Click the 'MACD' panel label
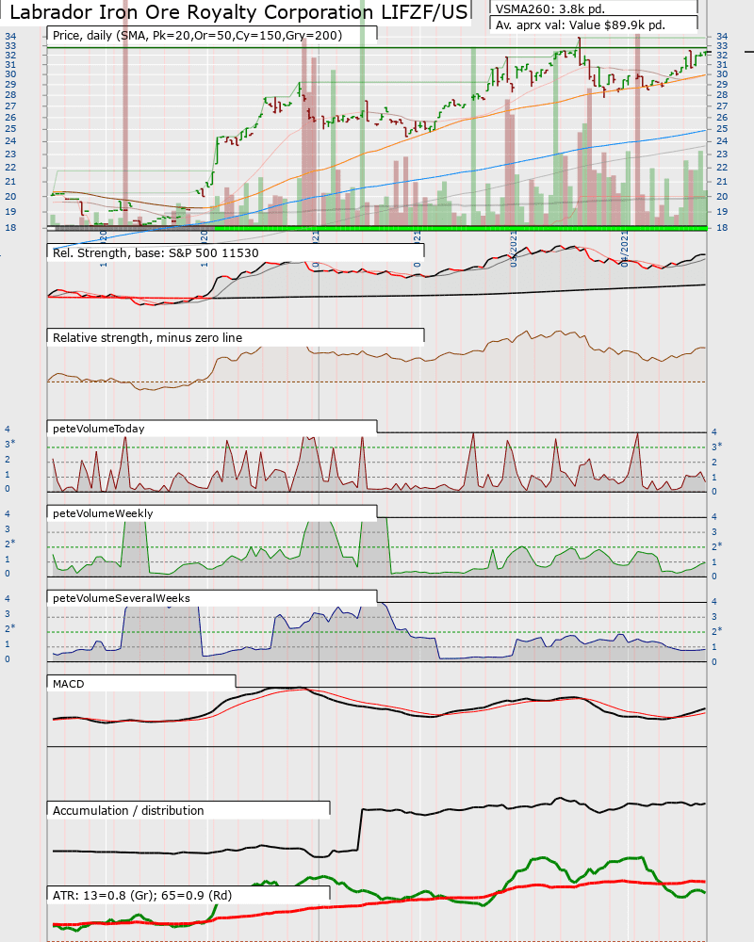754x942 pixels. coord(69,684)
